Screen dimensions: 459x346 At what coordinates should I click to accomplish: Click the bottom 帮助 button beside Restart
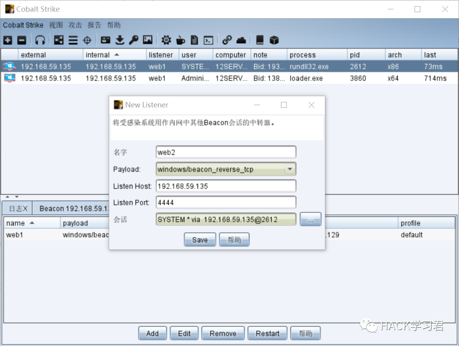(x=305, y=333)
